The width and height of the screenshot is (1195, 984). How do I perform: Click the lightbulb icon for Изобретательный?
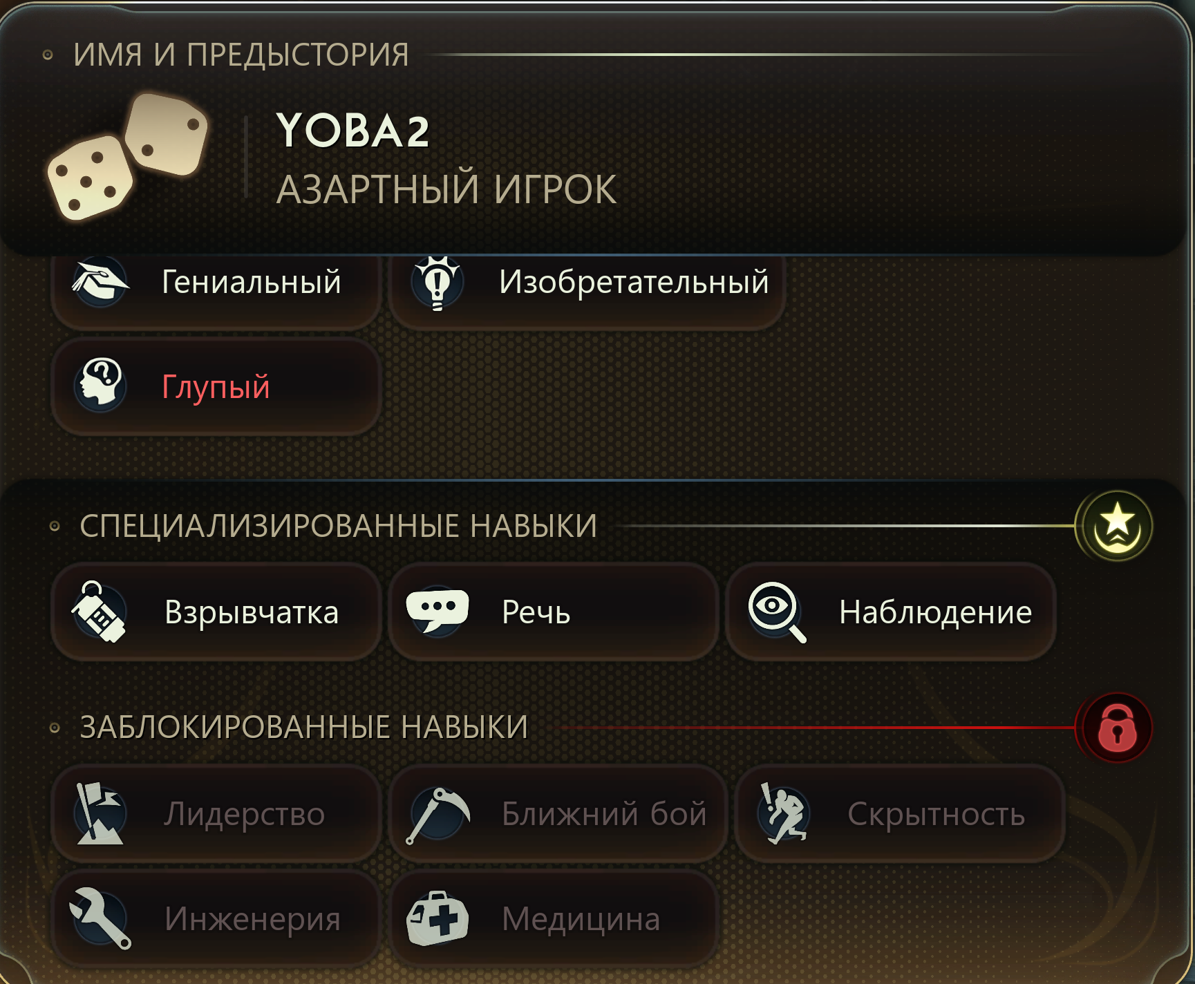tap(437, 282)
